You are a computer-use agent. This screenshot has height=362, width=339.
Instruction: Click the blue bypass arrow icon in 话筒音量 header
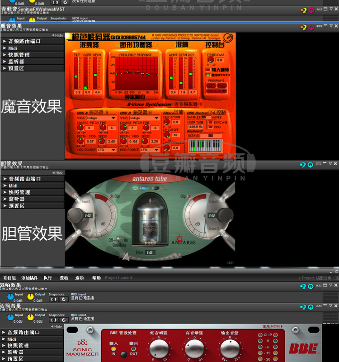tap(303, 307)
